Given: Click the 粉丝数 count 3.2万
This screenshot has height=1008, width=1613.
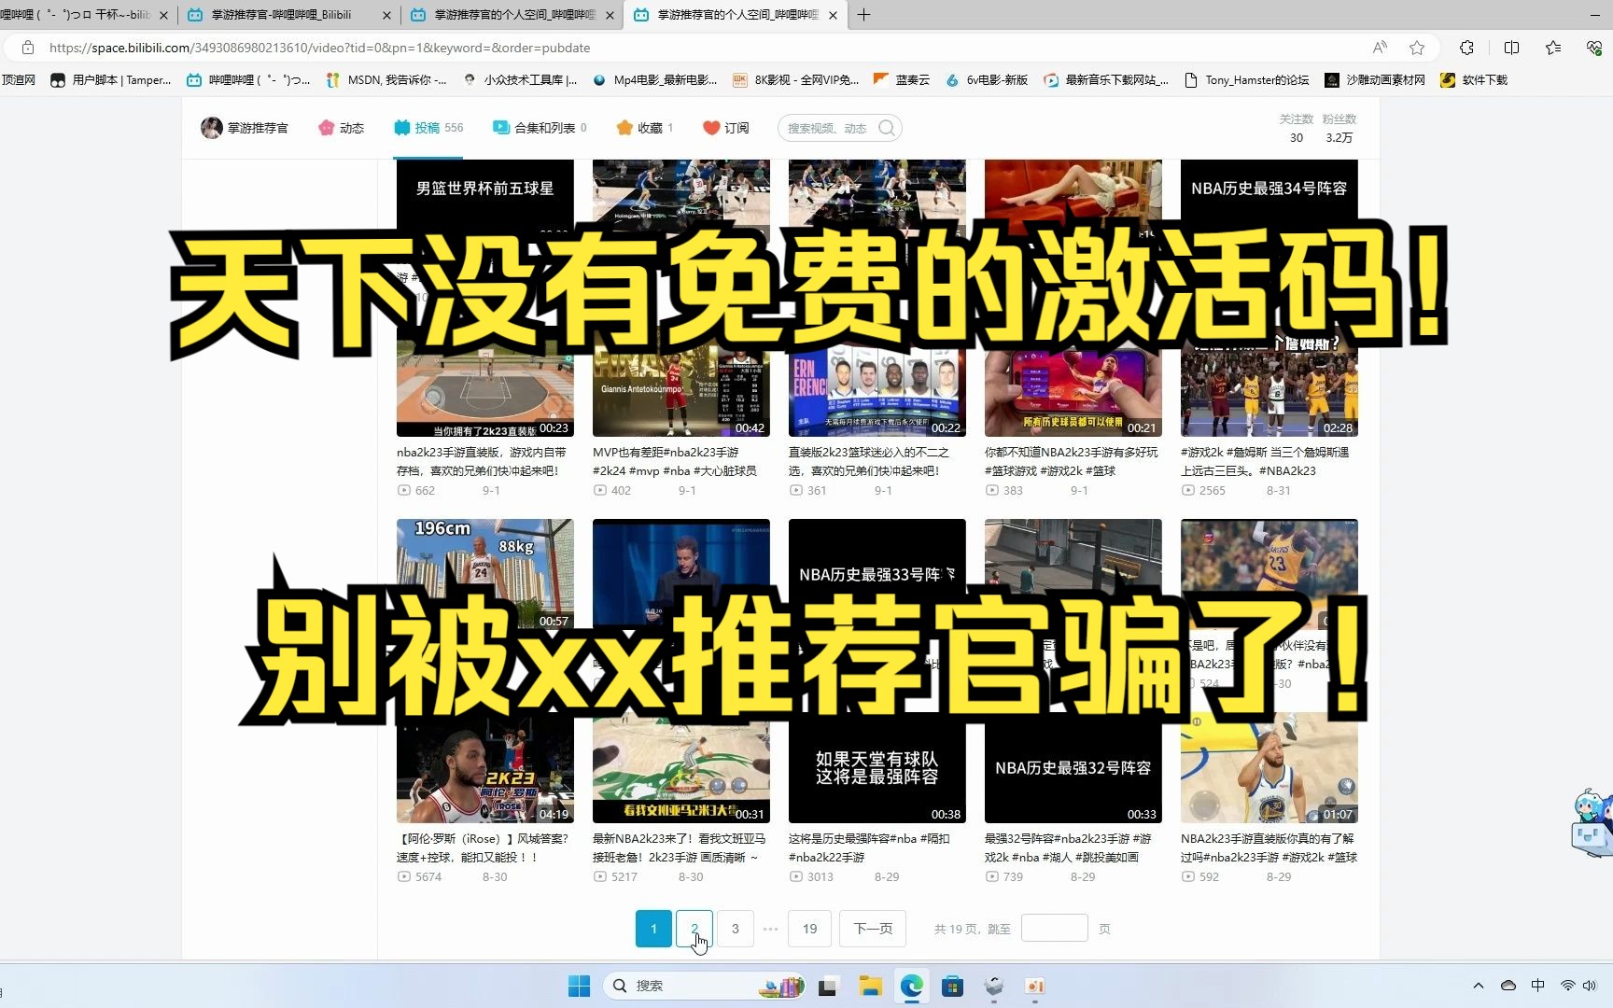Looking at the screenshot, I should coord(1339,137).
